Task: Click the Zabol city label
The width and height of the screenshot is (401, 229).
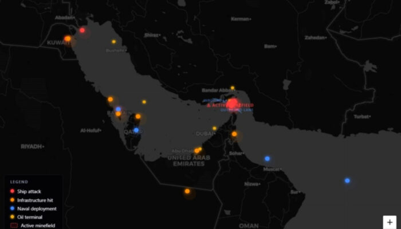Action: [332, 2]
